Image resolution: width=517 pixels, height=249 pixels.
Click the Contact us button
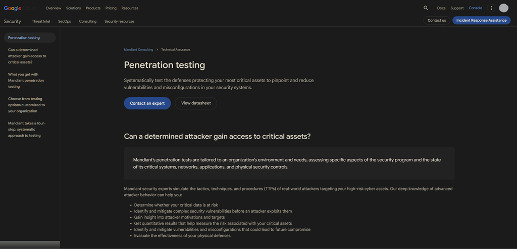click(437, 21)
